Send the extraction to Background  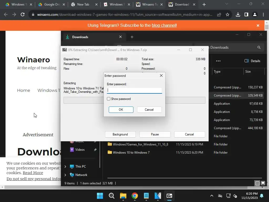[120, 134]
